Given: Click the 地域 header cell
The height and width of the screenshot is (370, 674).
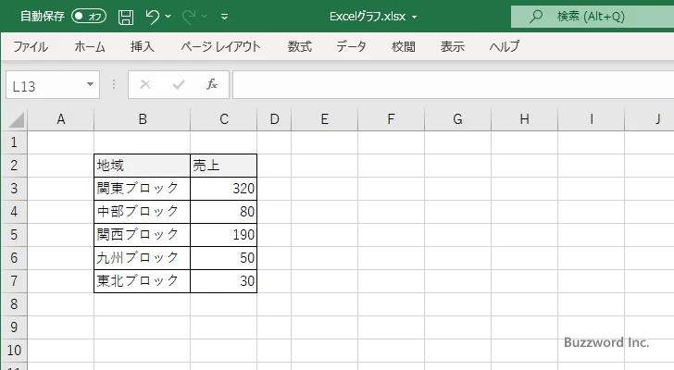Looking at the screenshot, I should click(143, 166).
